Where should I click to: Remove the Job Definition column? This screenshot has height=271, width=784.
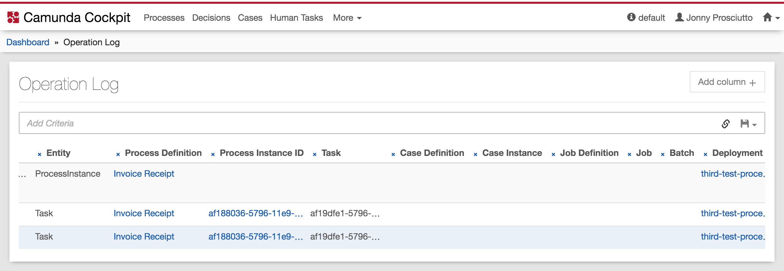point(553,154)
